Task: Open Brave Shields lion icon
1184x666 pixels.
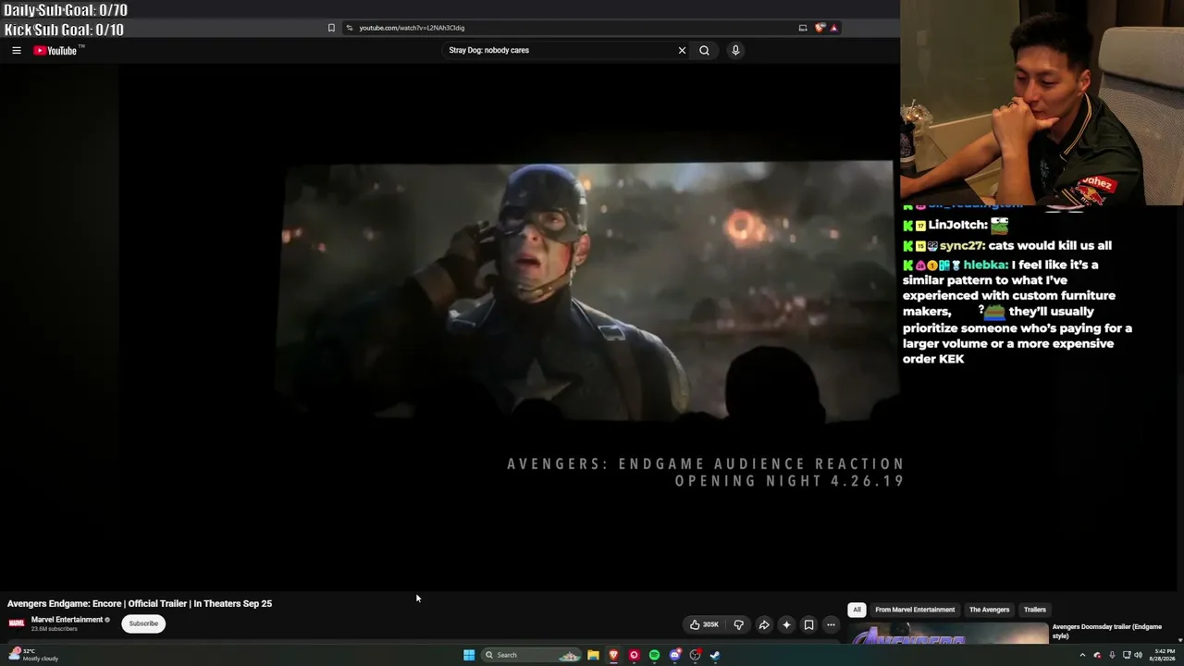Action: 820,28
